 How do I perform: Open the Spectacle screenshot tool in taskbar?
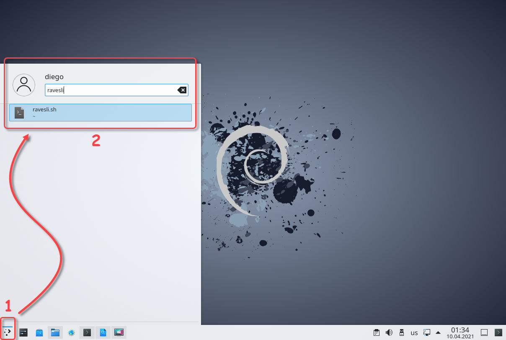(x=119, y=333)
